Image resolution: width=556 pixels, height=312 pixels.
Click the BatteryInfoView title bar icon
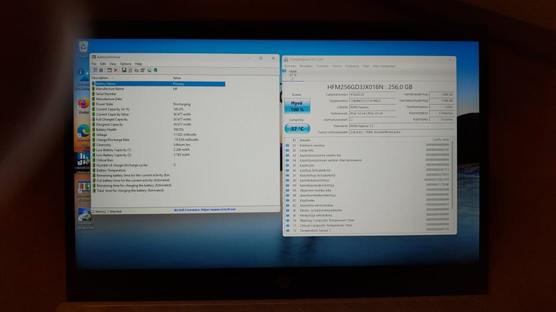94,57
